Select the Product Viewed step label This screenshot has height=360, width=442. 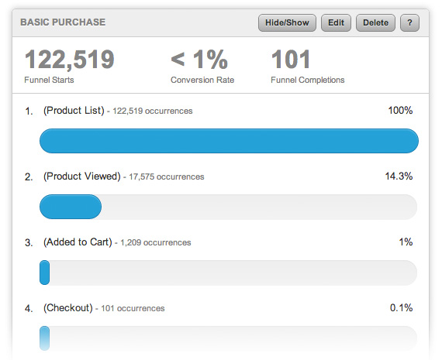[81, 177]
